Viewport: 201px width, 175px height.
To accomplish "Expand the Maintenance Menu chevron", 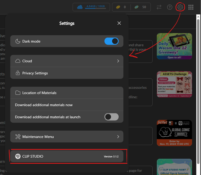I will coord(118,137).
